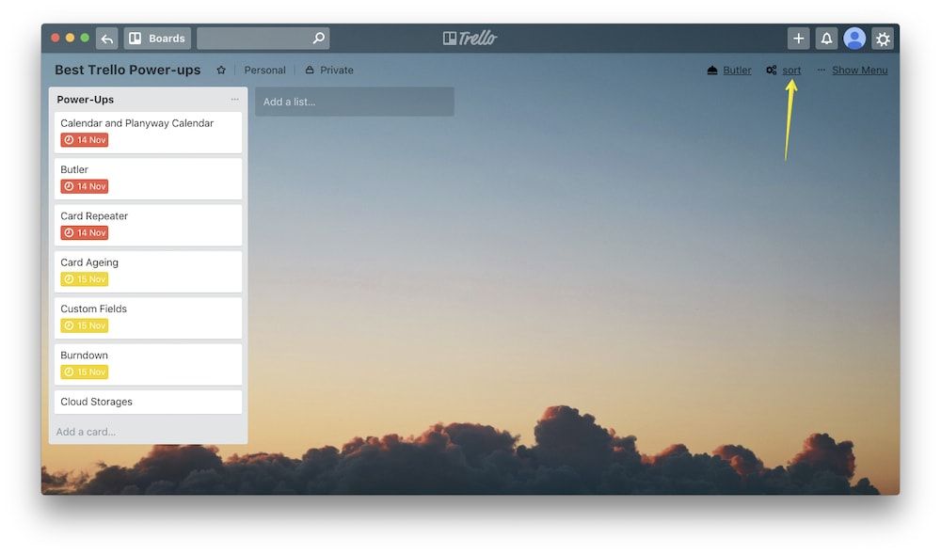Click the sort power-up link

pos(791,71)
